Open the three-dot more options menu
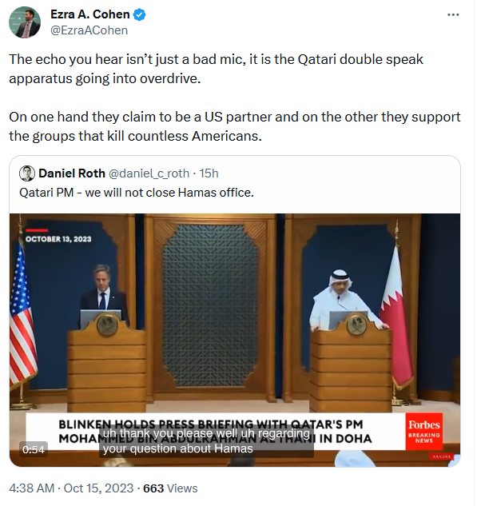This screenshot has width=477, height=506. 453,15
